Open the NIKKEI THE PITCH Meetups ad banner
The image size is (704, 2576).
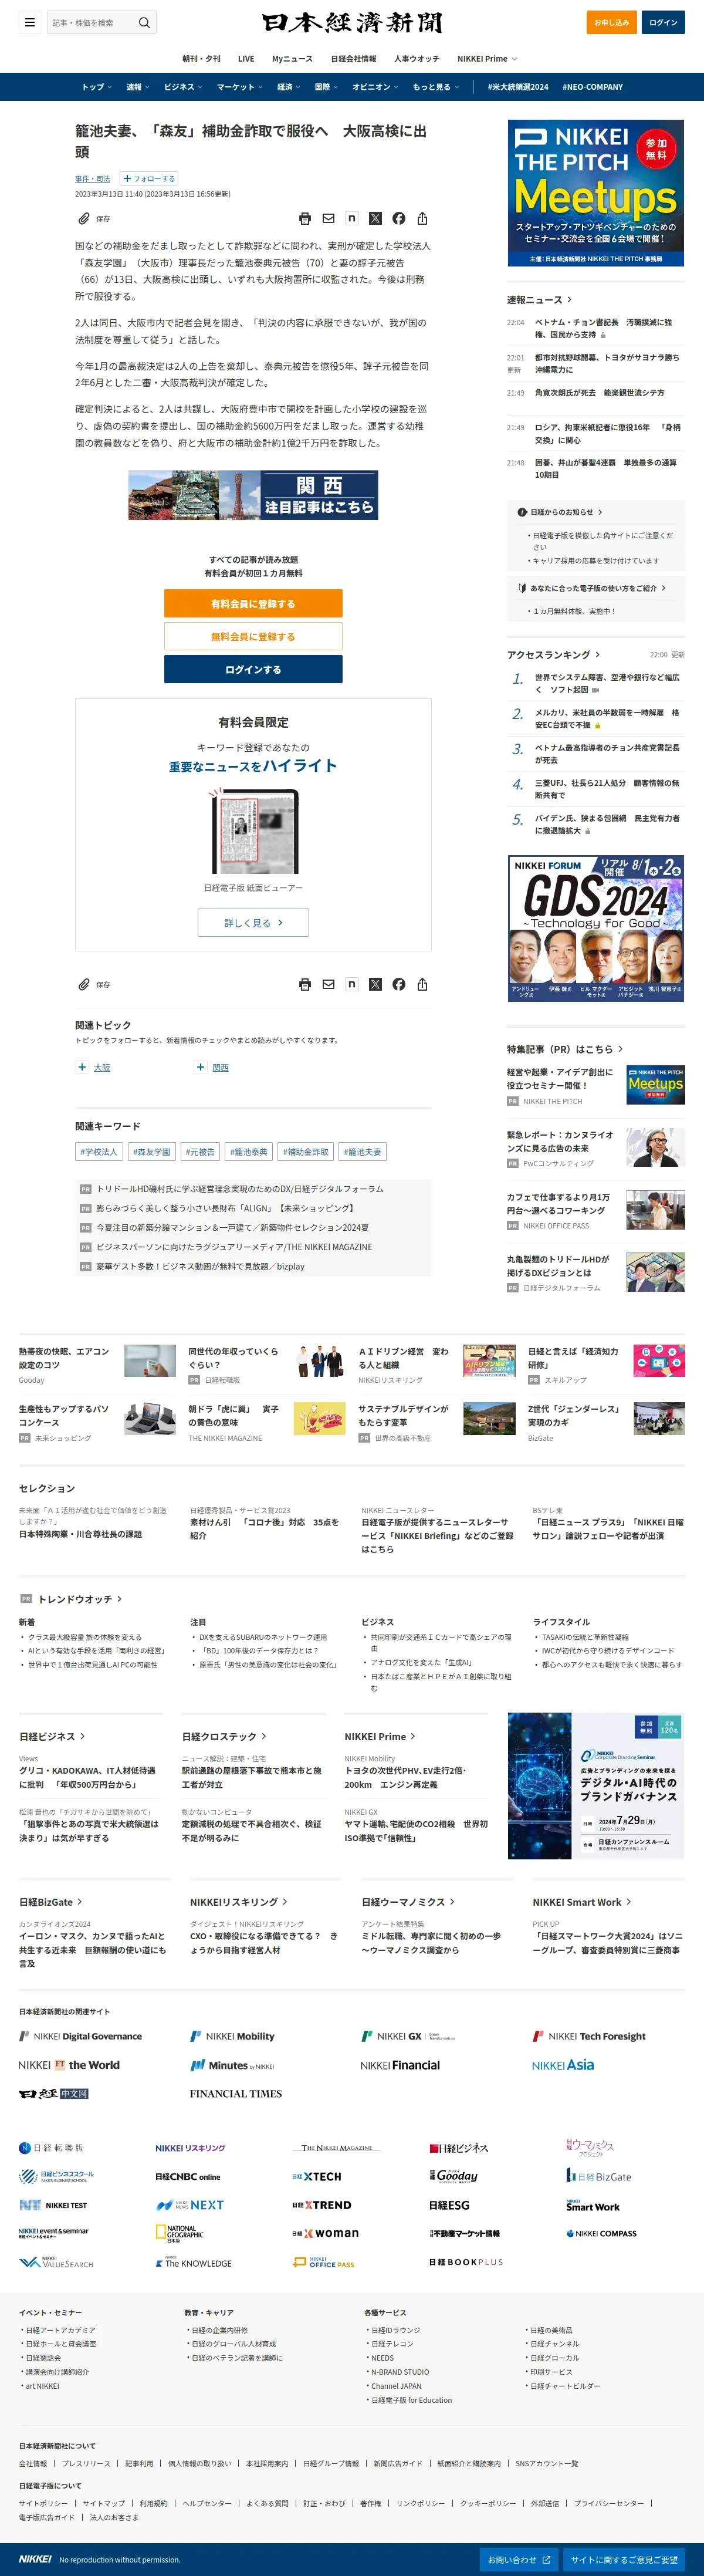click(596, 193)
